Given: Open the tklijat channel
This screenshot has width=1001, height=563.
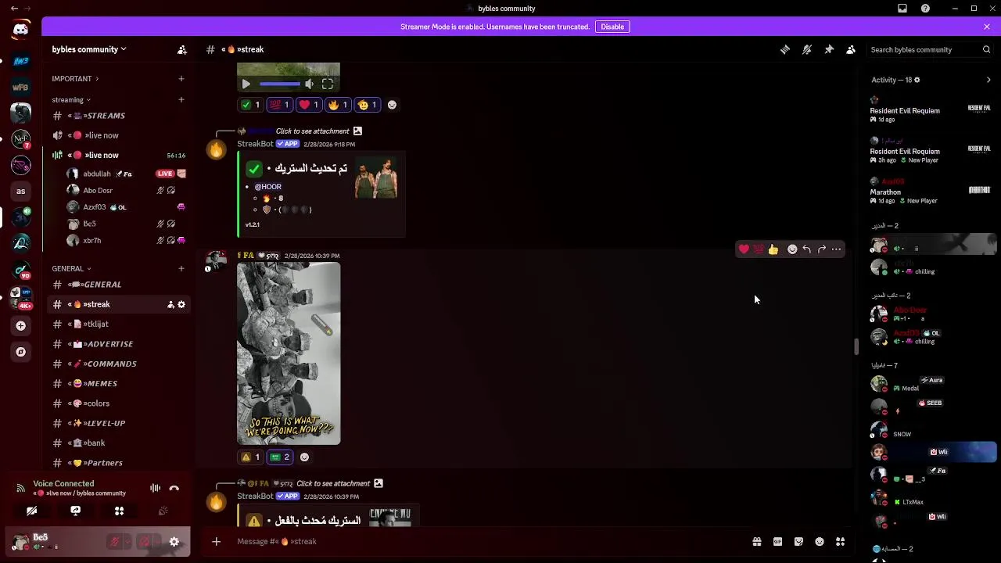Looking at the screenshot, I should 117,324.
